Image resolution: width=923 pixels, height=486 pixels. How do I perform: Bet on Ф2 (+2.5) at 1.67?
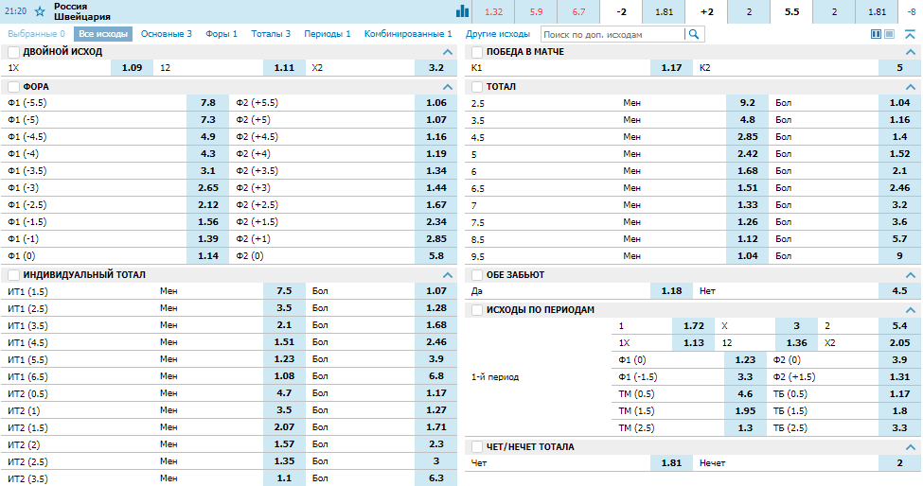pos(436,205)
